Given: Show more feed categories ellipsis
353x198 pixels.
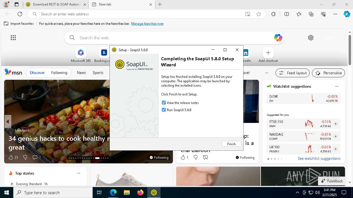Looking at the screenshot, I should (x=266, y=73).
